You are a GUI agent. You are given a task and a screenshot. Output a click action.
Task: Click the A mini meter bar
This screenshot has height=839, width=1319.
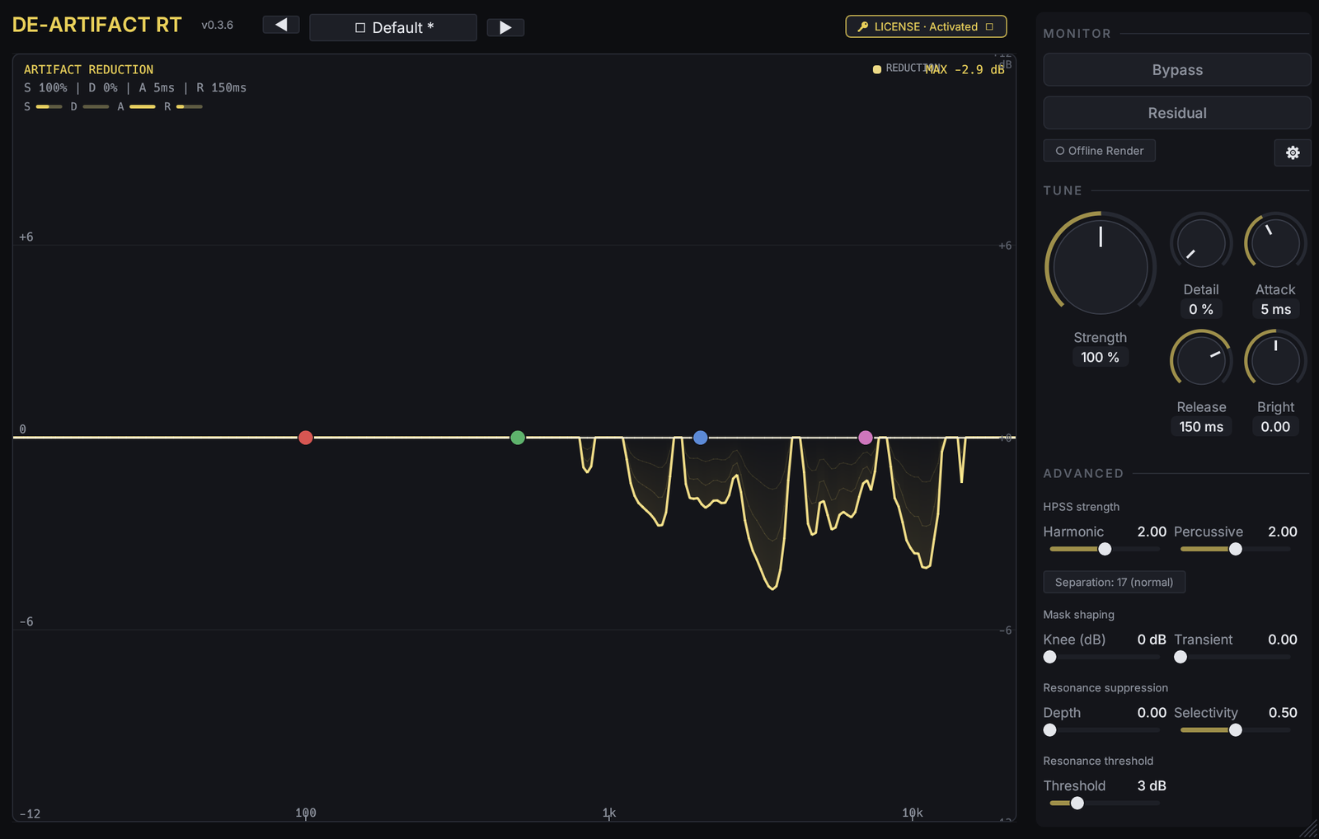143,107
